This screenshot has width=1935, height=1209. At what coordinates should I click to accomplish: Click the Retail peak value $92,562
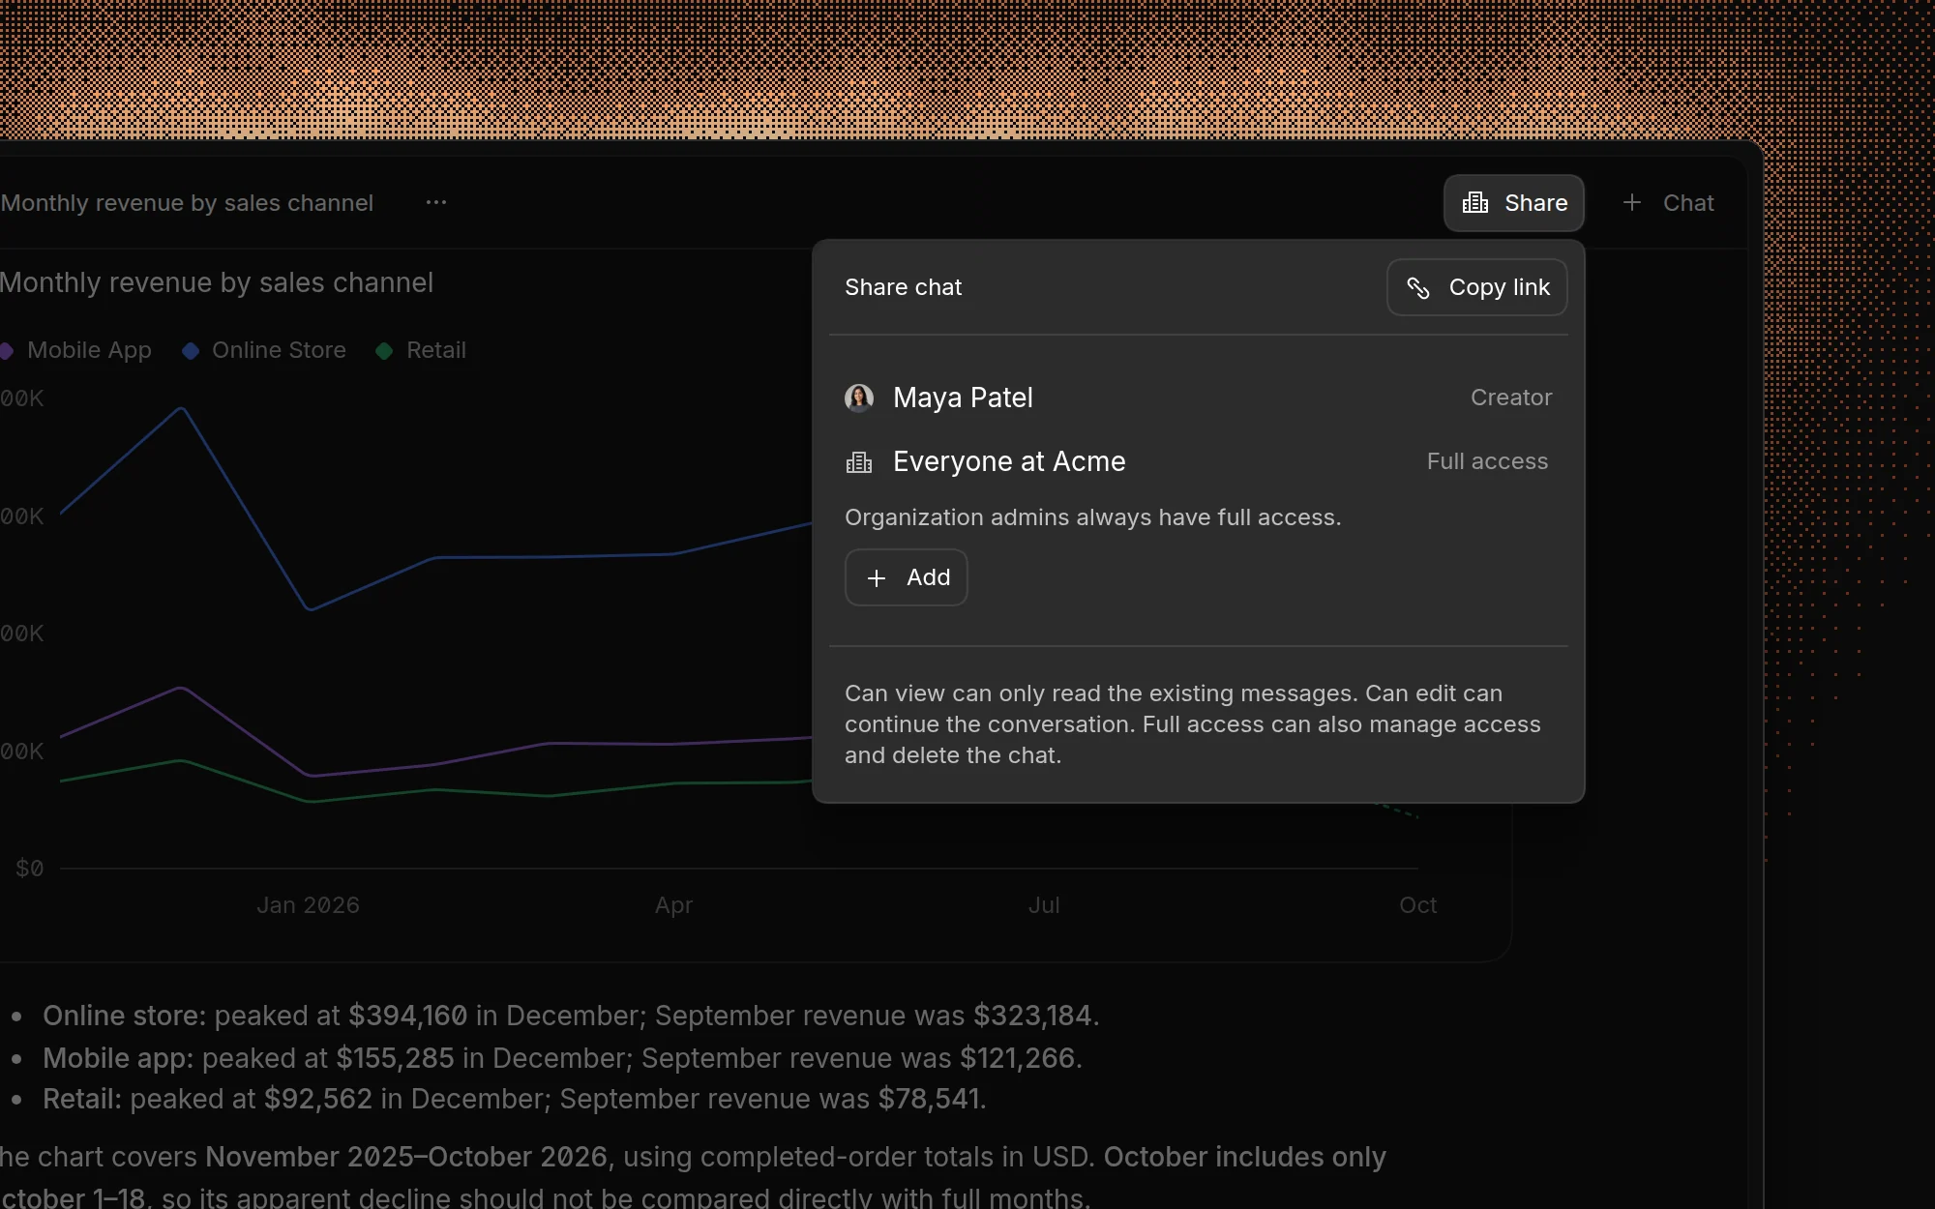click(317, 1099)
